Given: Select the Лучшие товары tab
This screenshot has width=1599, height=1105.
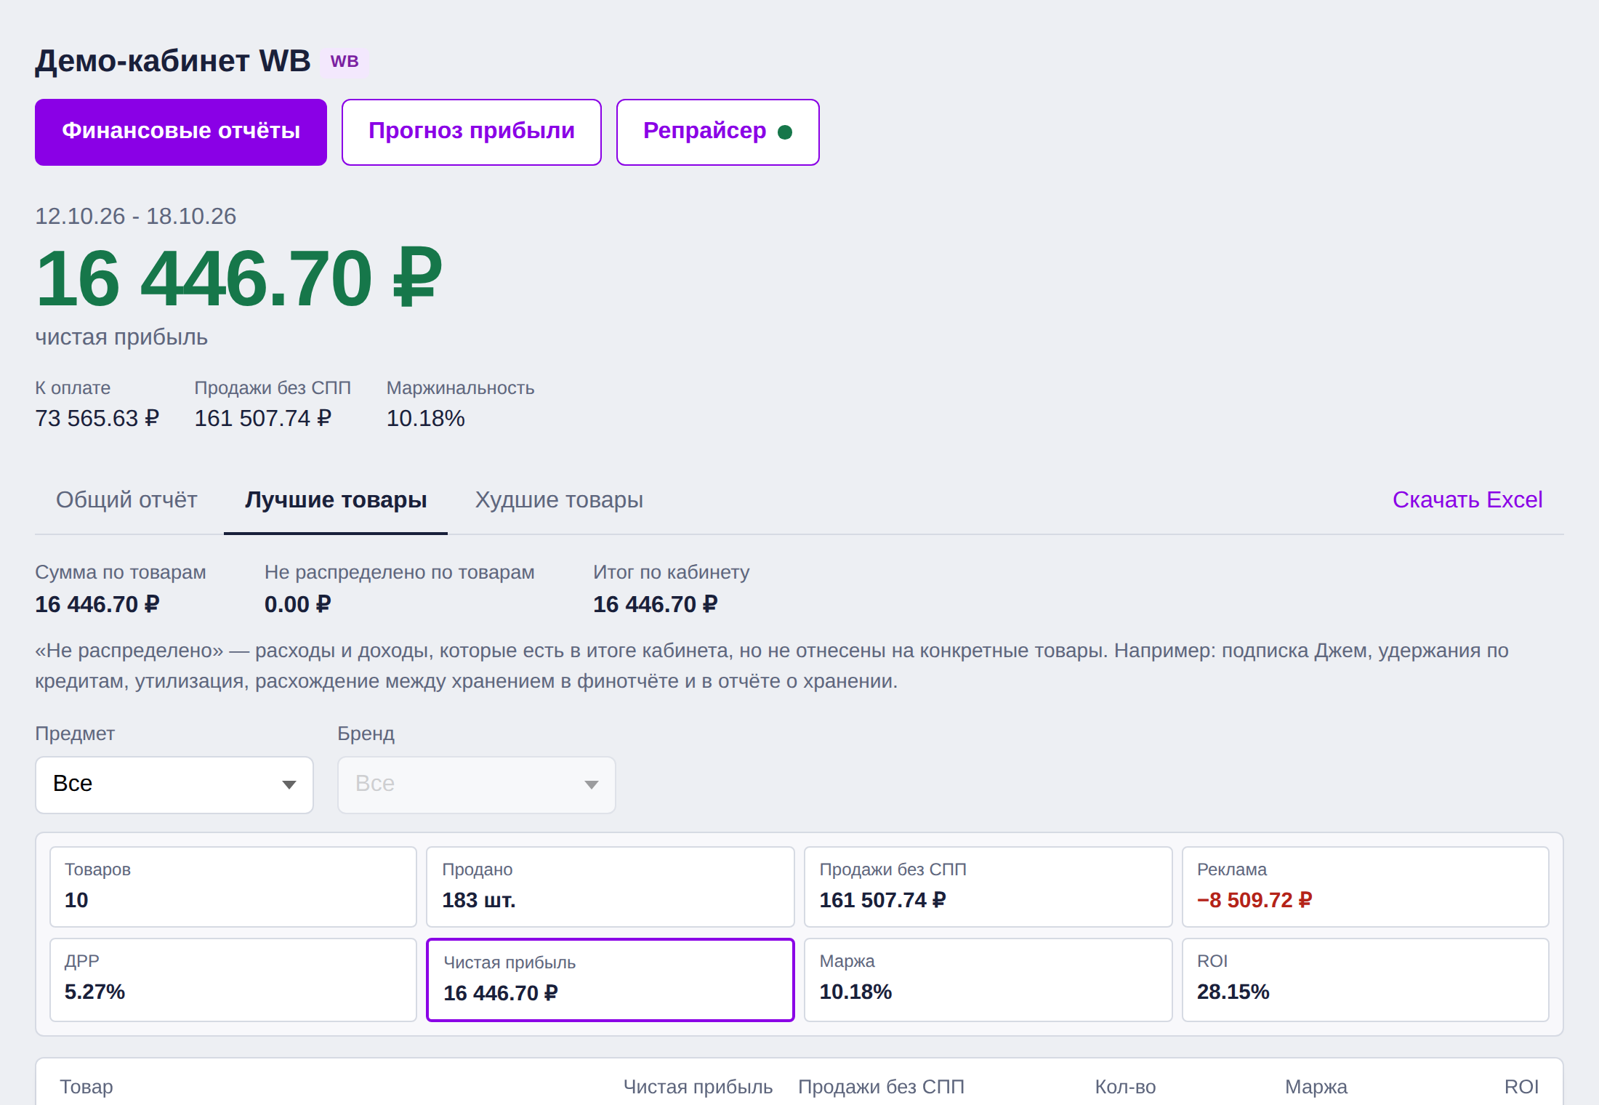Looking at the screenshot, I should click(336, 500).
